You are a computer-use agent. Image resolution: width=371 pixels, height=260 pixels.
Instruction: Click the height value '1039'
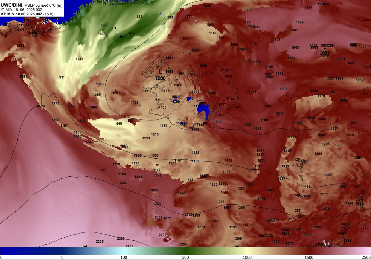[102, 34]
